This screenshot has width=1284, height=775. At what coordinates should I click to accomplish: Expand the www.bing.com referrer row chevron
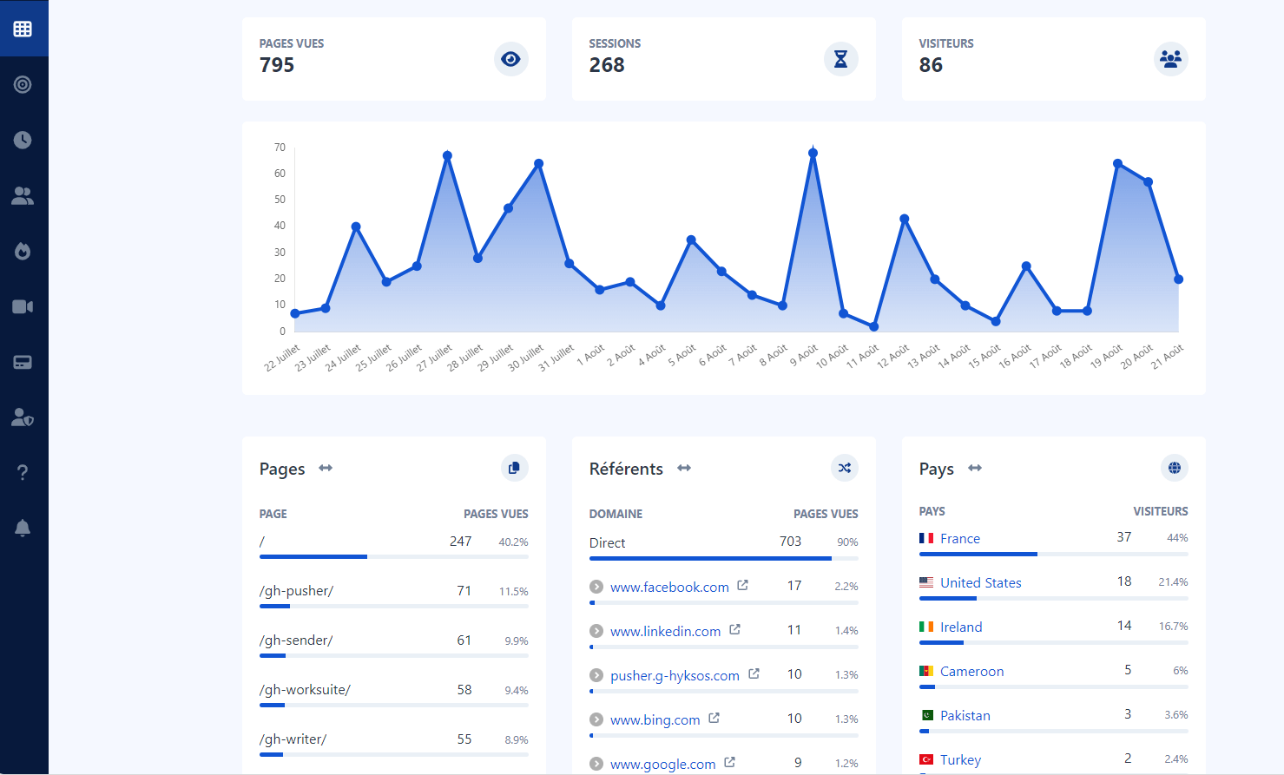(596, 719)
